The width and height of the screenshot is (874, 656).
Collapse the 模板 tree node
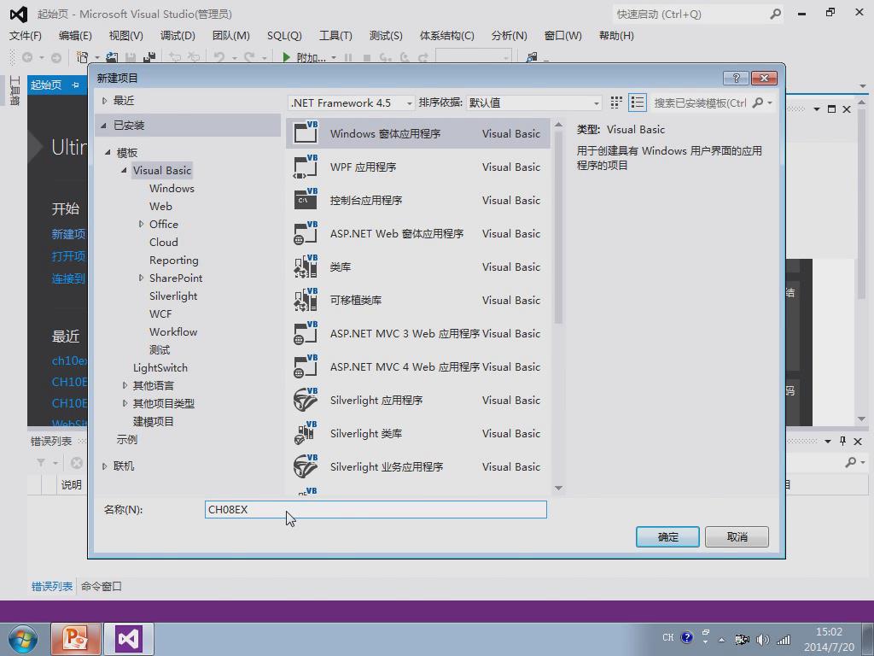[x=108, y=152]
